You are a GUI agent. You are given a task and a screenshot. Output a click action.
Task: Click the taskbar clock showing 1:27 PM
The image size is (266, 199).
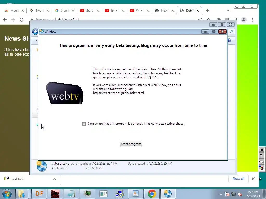click(x=253, y=194)
